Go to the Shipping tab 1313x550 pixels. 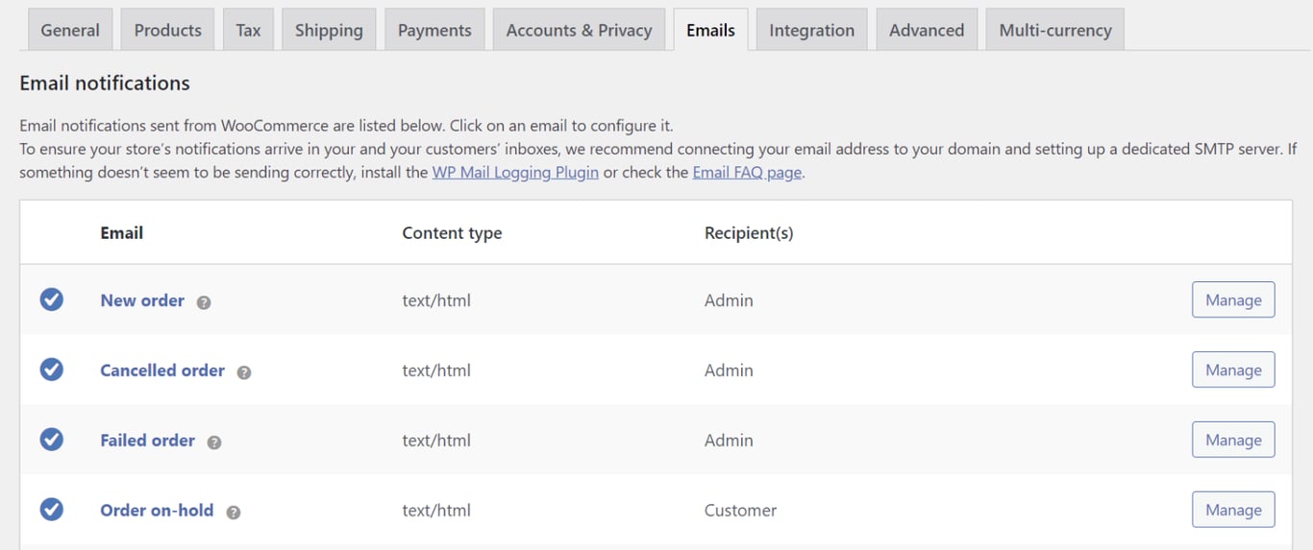point(329,30)
